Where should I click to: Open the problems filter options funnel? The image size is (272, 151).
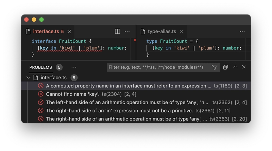tap(215, 67)
